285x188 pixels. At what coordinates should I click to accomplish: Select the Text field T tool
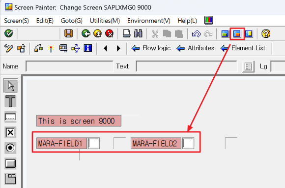tap(10, 101)
